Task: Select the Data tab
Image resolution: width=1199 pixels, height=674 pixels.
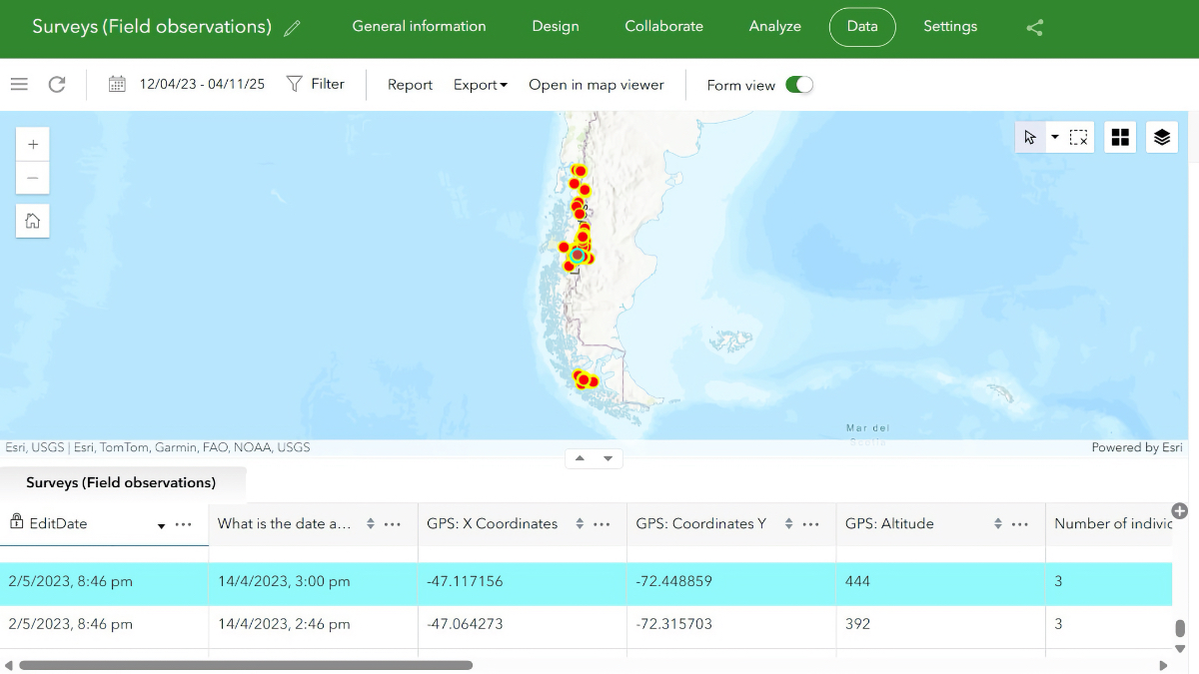Action: (862, 27)
